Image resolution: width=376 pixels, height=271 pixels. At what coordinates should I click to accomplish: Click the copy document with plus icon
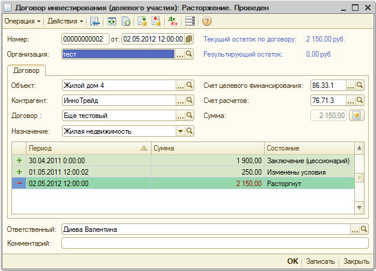click(x=126, y=21)
